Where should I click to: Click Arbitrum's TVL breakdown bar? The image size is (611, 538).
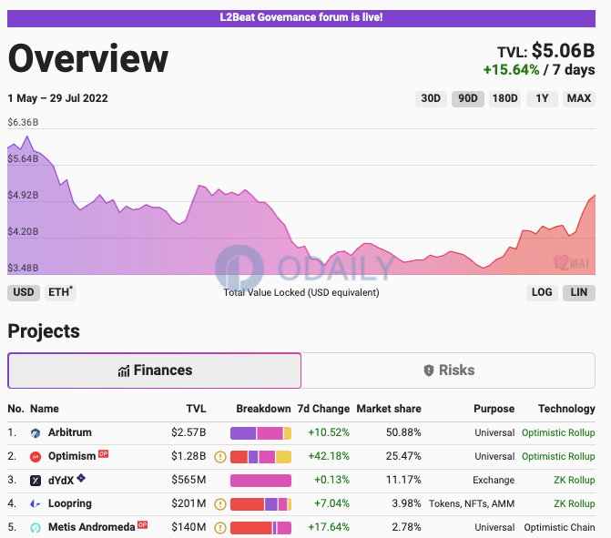(x=260, y=433)
